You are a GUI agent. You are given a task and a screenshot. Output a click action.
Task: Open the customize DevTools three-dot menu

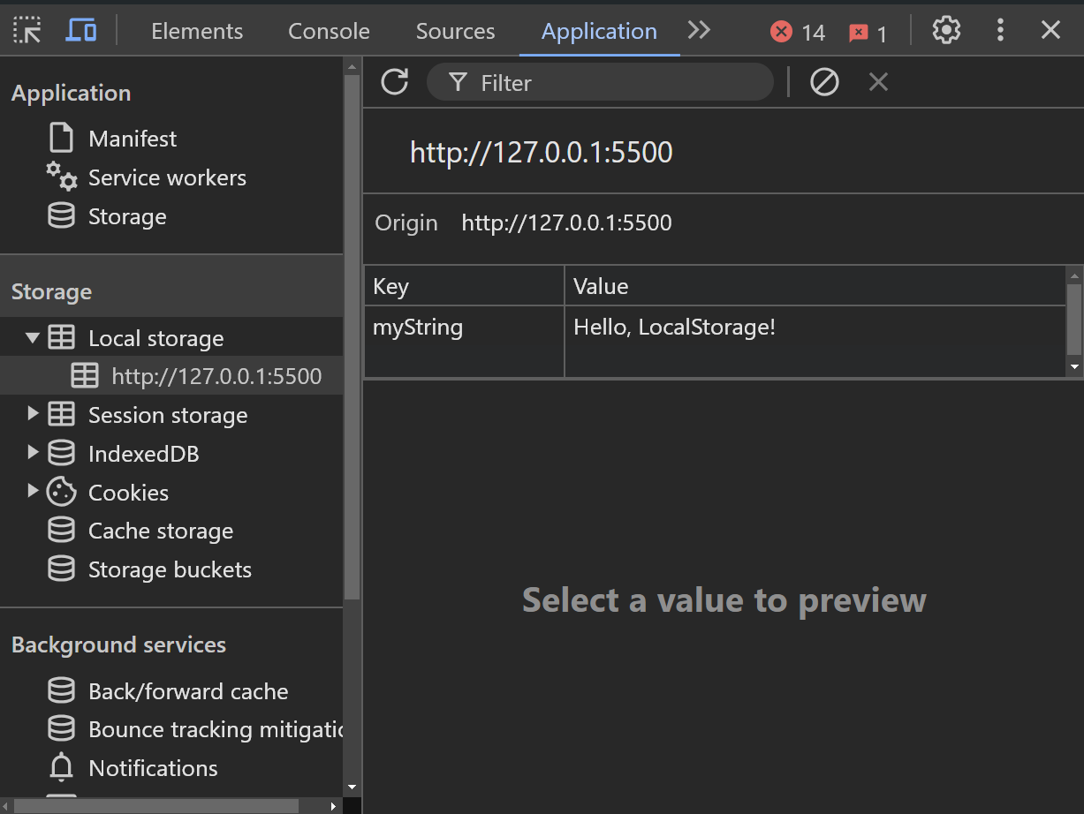click(1000, 29)
